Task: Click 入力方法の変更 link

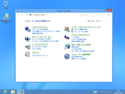Action: 76,49
